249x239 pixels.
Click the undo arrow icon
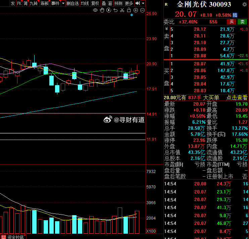tap(115, 10)
